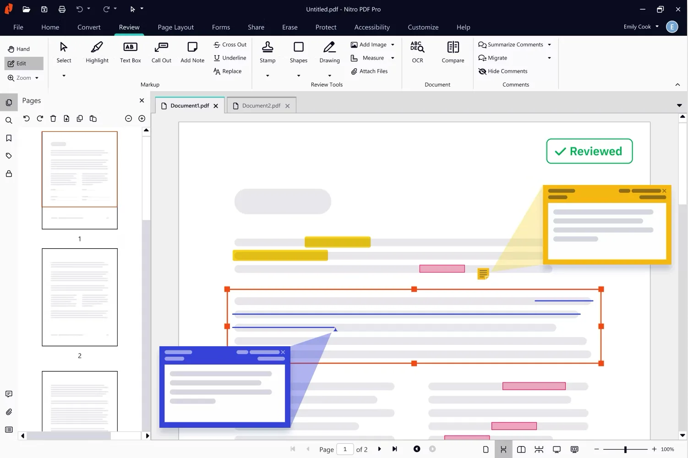This screenshot has width=688, height=458.
Task: Switch to facing pages view
Action: pos(521,449)
